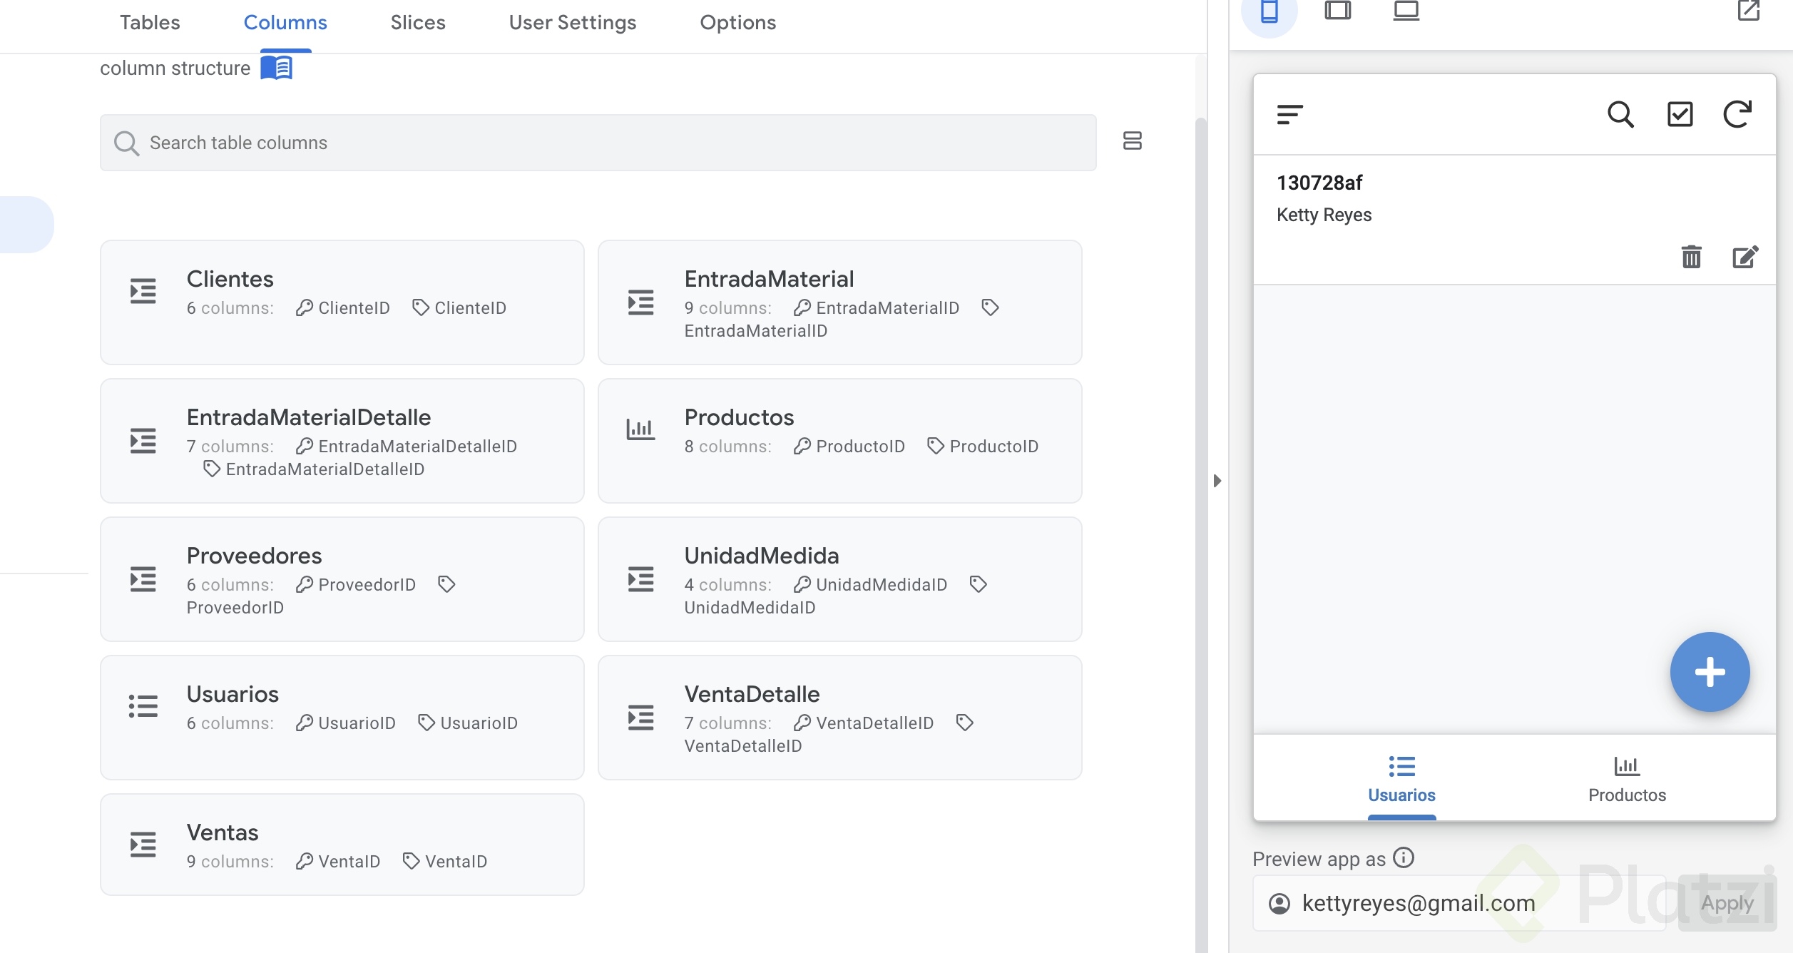Toggle the multi-select checkbox icon in preview

1680,114
